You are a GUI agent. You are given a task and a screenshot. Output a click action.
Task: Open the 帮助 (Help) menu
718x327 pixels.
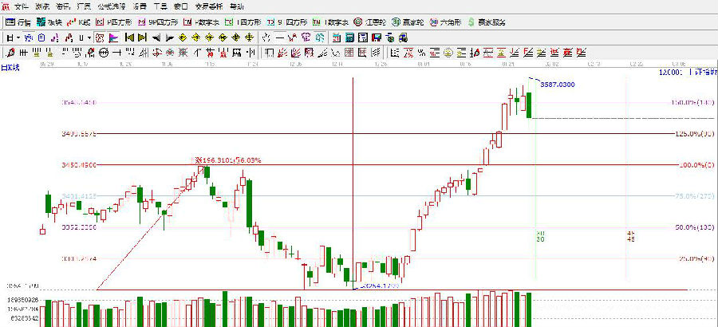(x=215, y=6)
